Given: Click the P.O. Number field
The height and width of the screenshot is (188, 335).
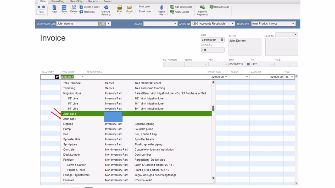Looking at the screenshot, I should (174, 64).
